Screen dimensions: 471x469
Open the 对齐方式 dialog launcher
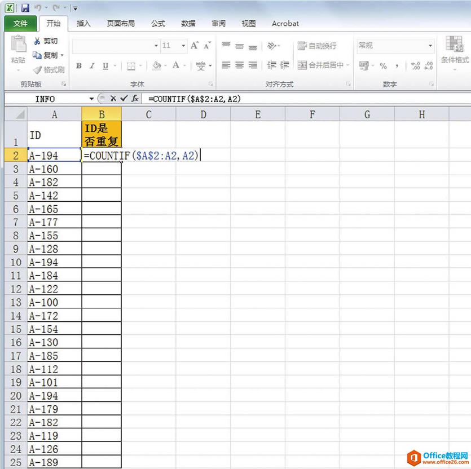349,84
